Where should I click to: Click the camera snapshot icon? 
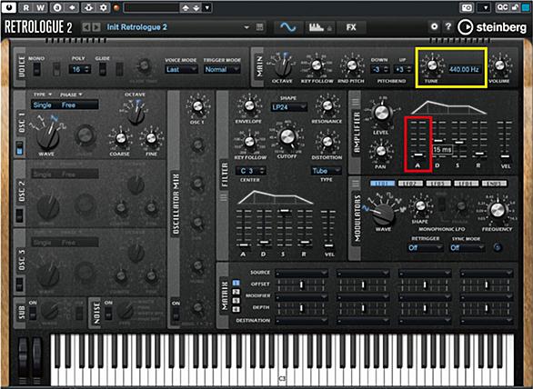pos(467,7)
